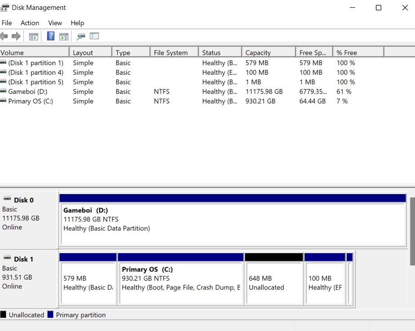Click the Show/Hide Action Pane icon

(x=64, y=36)
